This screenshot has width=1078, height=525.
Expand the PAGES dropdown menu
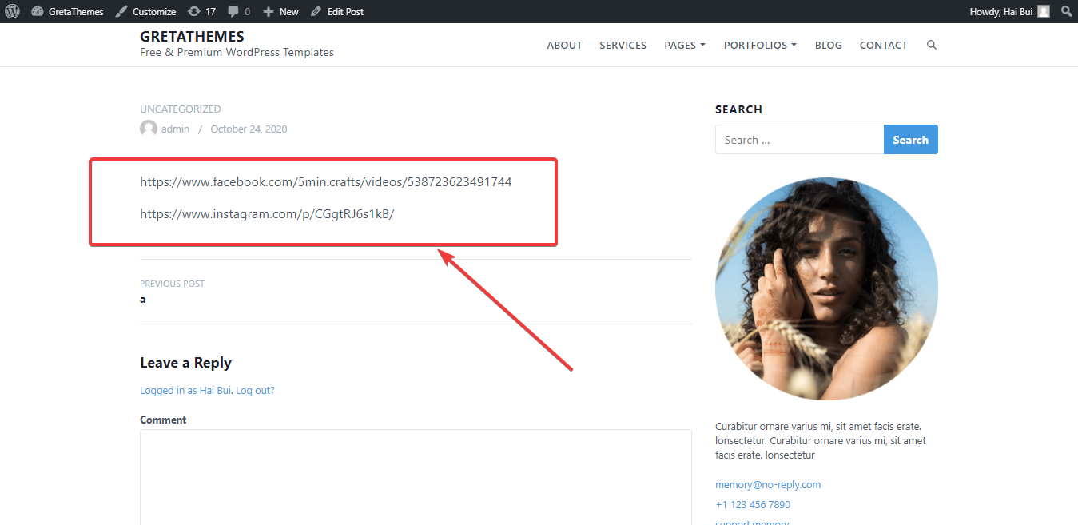(684, 45)
